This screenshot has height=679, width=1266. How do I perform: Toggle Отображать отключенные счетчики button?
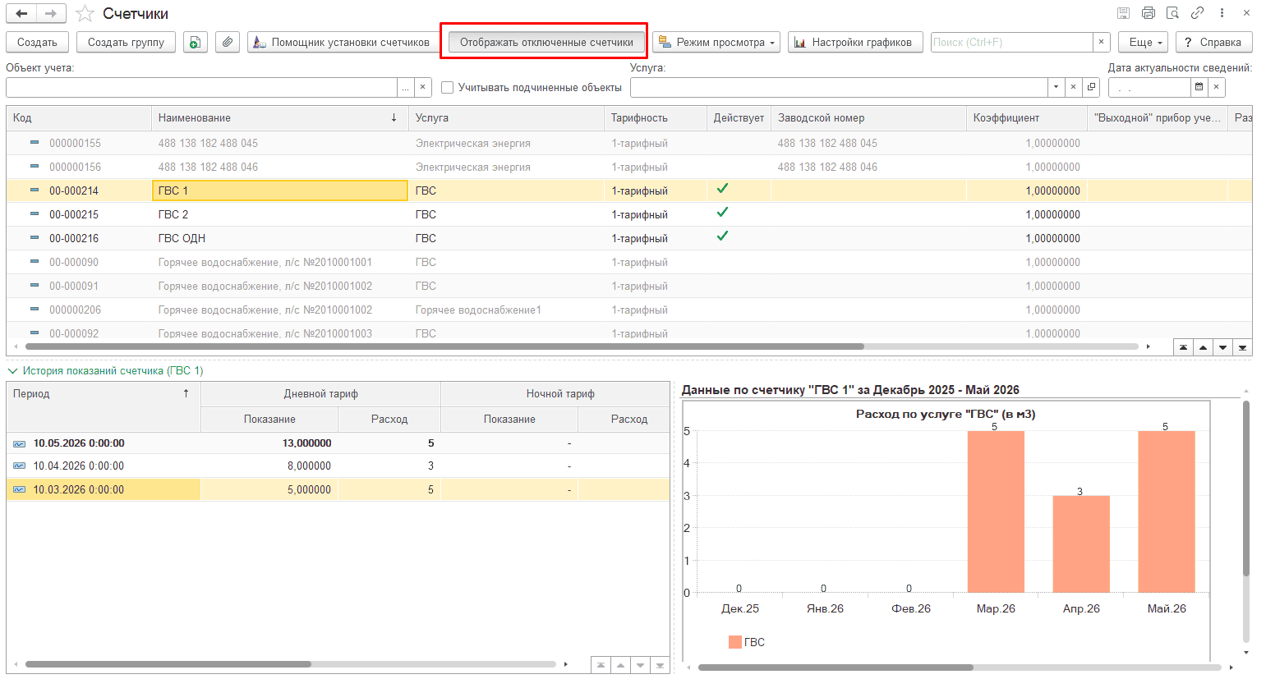546,42
